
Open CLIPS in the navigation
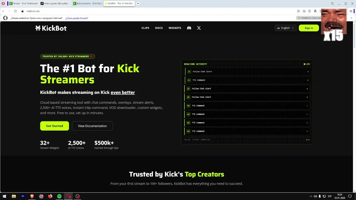pos(145,28)
